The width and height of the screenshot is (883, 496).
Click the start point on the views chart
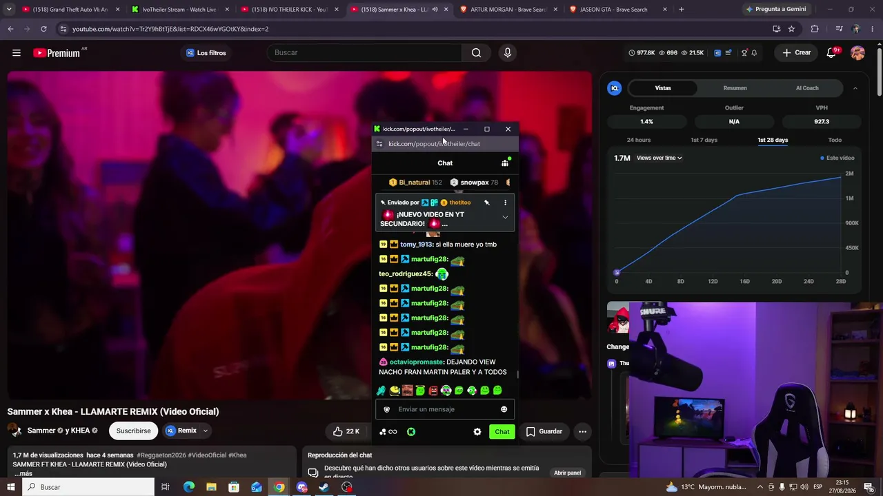click(617, 273)
